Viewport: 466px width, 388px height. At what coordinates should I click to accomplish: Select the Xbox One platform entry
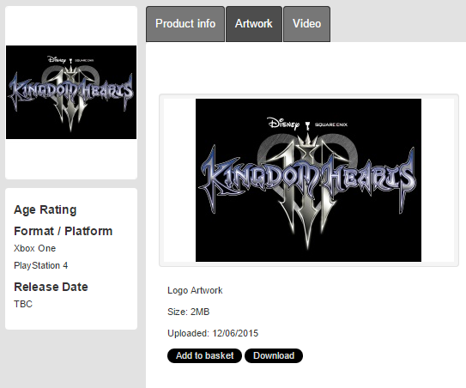(35, 248)
